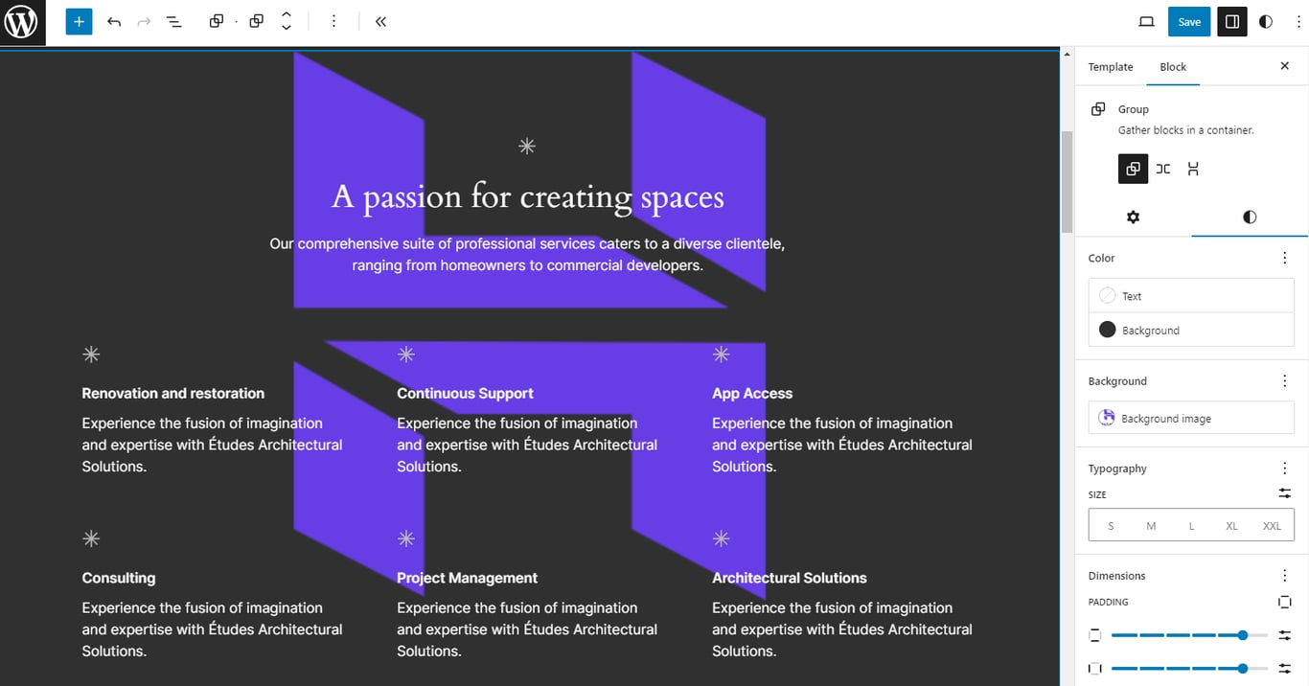Open the editor preview device icon
Screen dimensions: 1309x686
pyautogui.click(x=1146, y=21)
